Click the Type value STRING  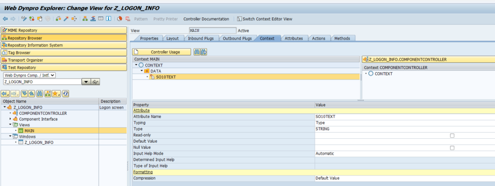coord(322,129)
